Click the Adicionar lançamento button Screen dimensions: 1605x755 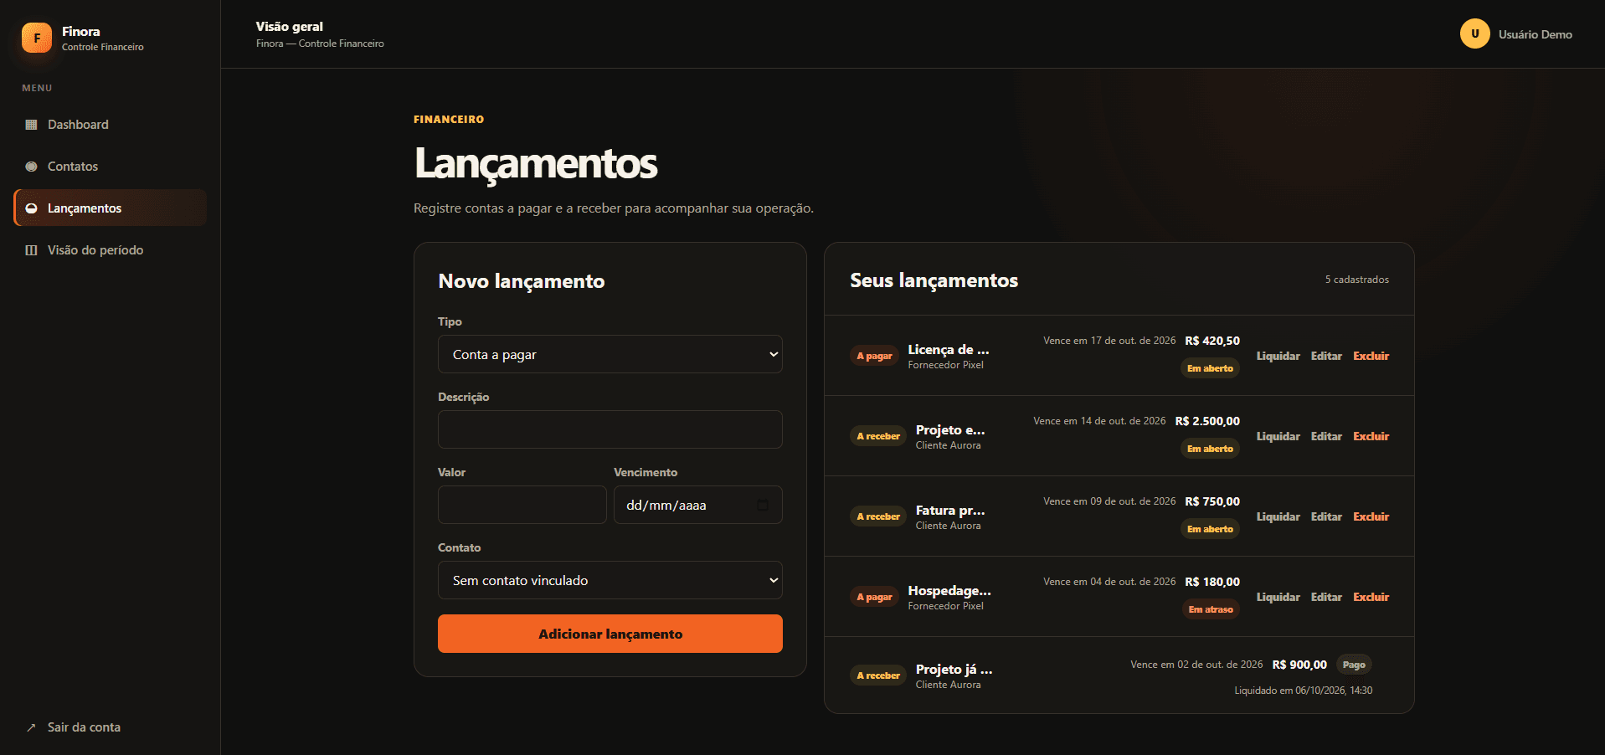(x=610, y=634)
